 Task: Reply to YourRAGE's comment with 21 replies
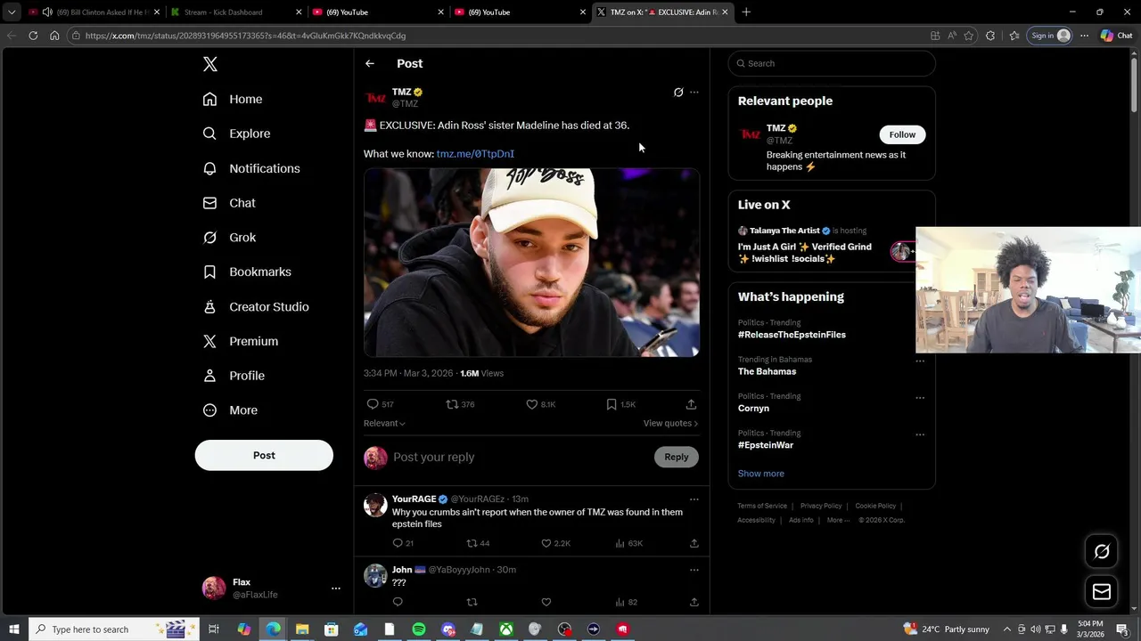point(398,543)
